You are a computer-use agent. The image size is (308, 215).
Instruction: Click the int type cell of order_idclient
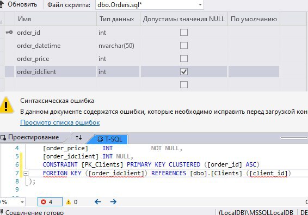click(118, 72)
